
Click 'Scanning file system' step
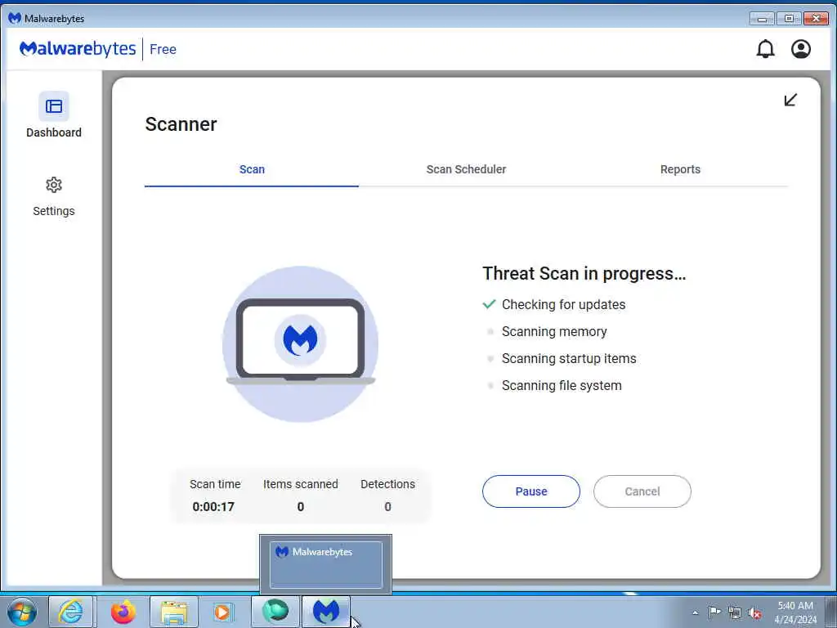(562, 386)
